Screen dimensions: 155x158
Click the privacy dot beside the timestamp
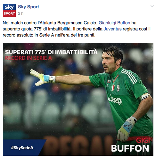[x=25, y=13]
